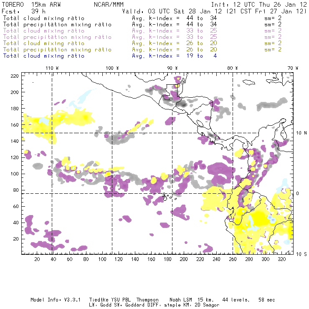Select the purple 'Total cloud mixing ratio' legend line

44,31
